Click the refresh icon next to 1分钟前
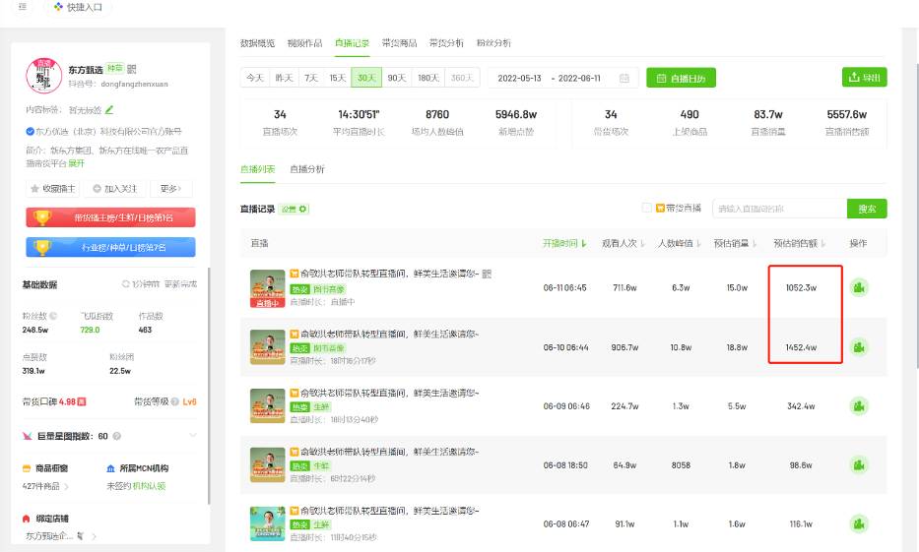The width and height of the screenshot is (919, 552). (125, 284)
